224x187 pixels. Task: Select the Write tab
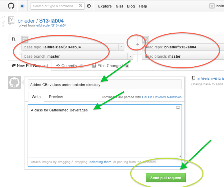pos(36,97)
